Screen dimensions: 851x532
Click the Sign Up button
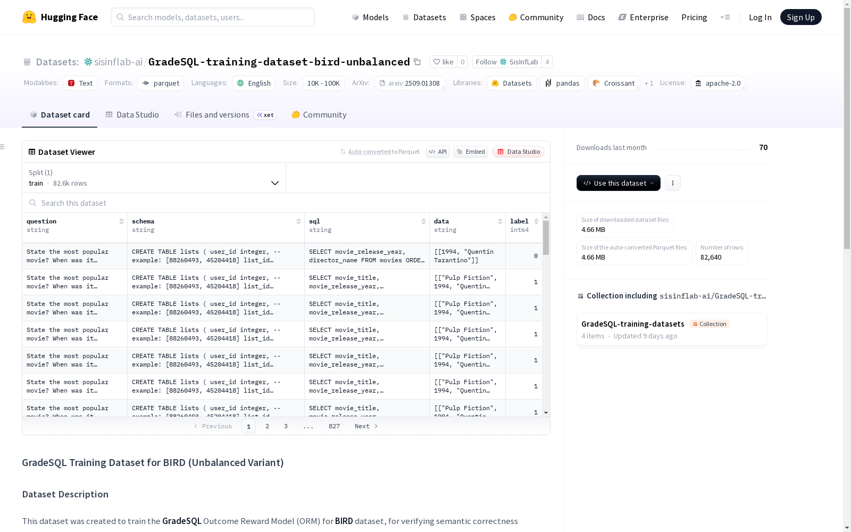point(801,17)
